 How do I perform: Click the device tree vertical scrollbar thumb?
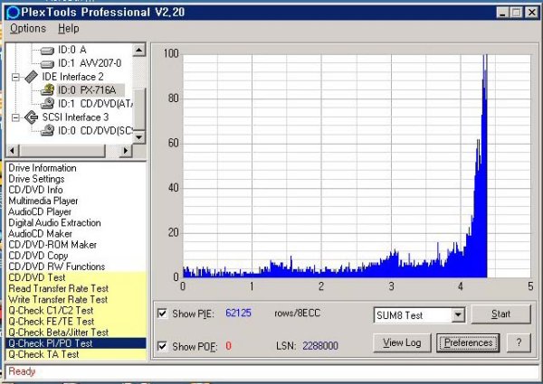pyautogui.click(x=138, y=108)
